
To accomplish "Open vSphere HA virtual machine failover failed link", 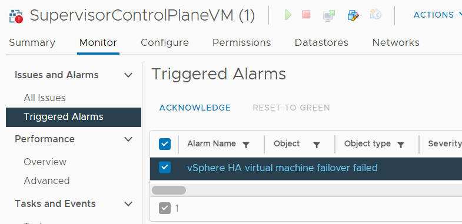I will (282, 168).
